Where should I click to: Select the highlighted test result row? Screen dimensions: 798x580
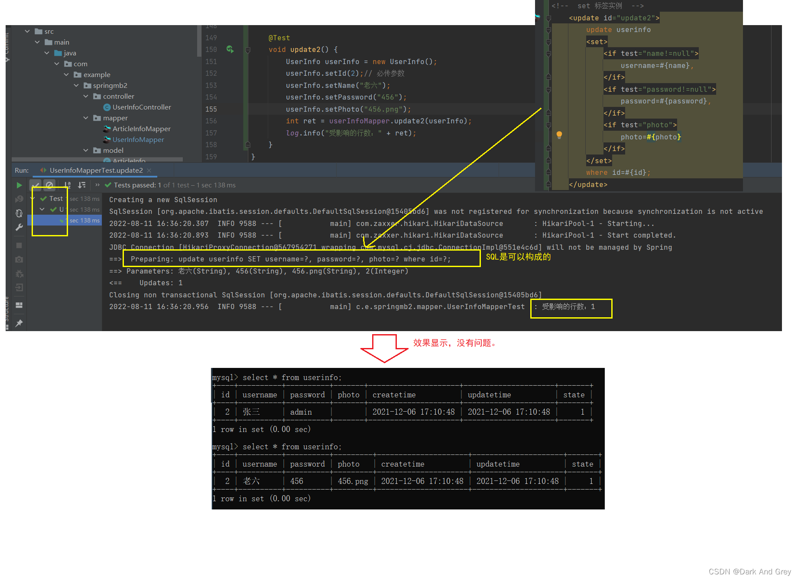pos(65,220)
